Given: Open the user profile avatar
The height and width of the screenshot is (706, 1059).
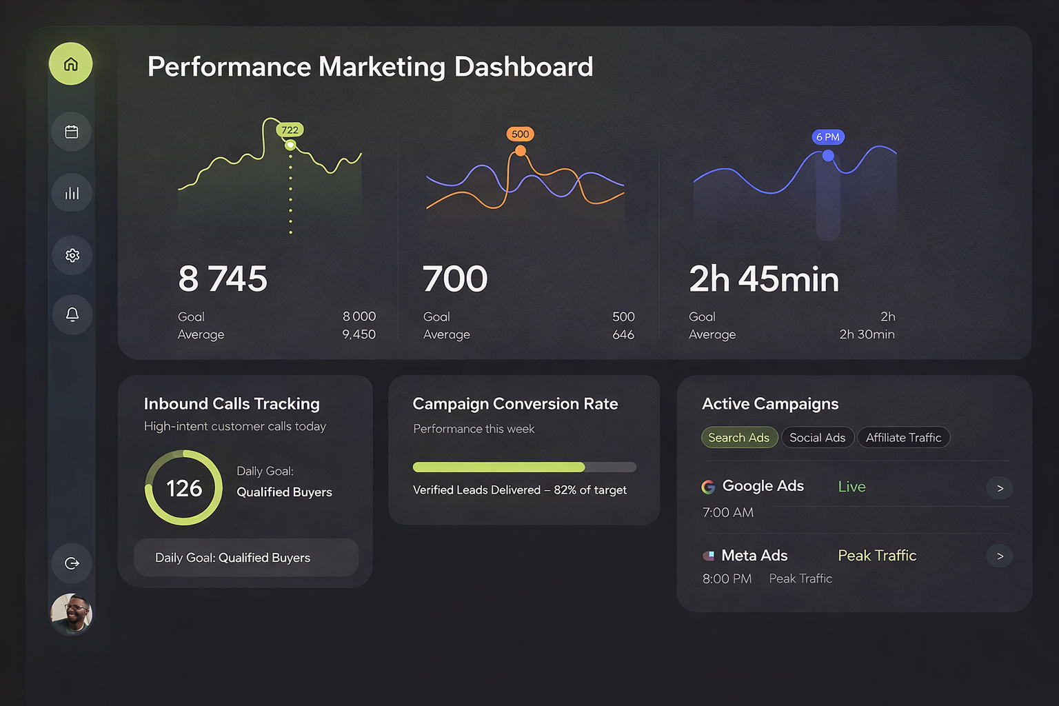Looking at the screenshot, I should 72,613.
